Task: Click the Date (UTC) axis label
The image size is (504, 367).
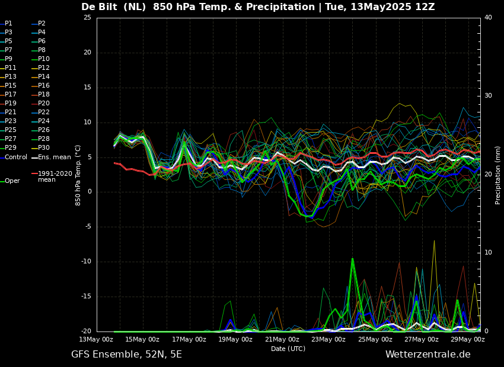Action: tap(288, 349)
